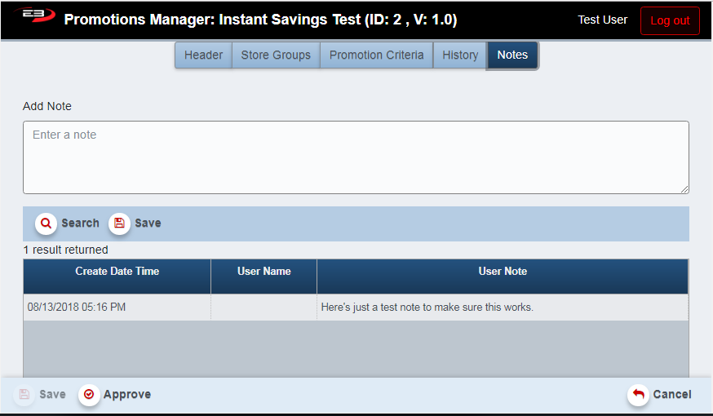Screen dimensions: 713x416
Task: Click the Test User name
Action: (602, 20)
